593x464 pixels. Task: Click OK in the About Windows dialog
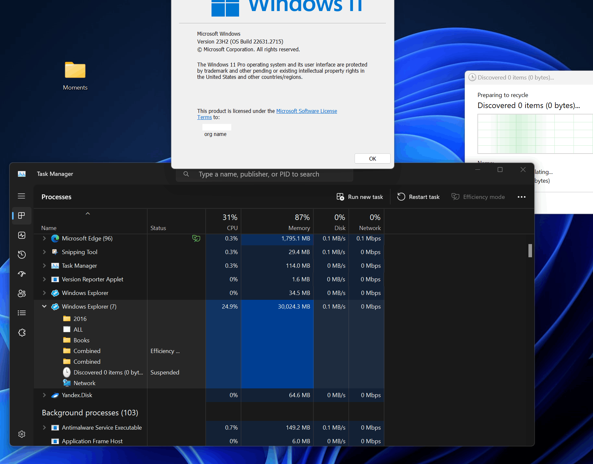click(372, 159)
